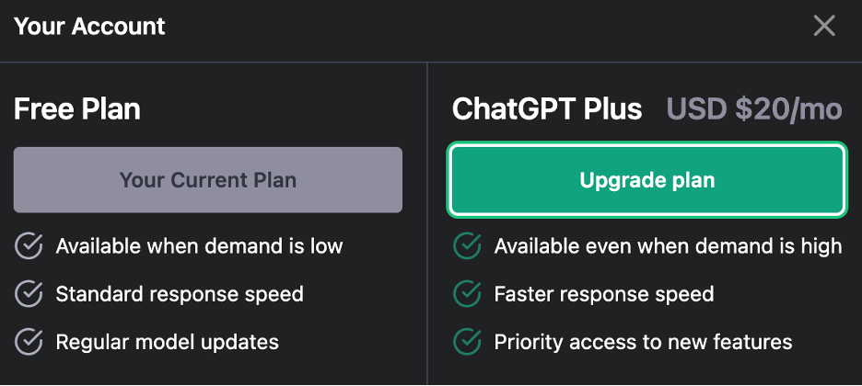Click Regular model updates text

click(167, 343)
